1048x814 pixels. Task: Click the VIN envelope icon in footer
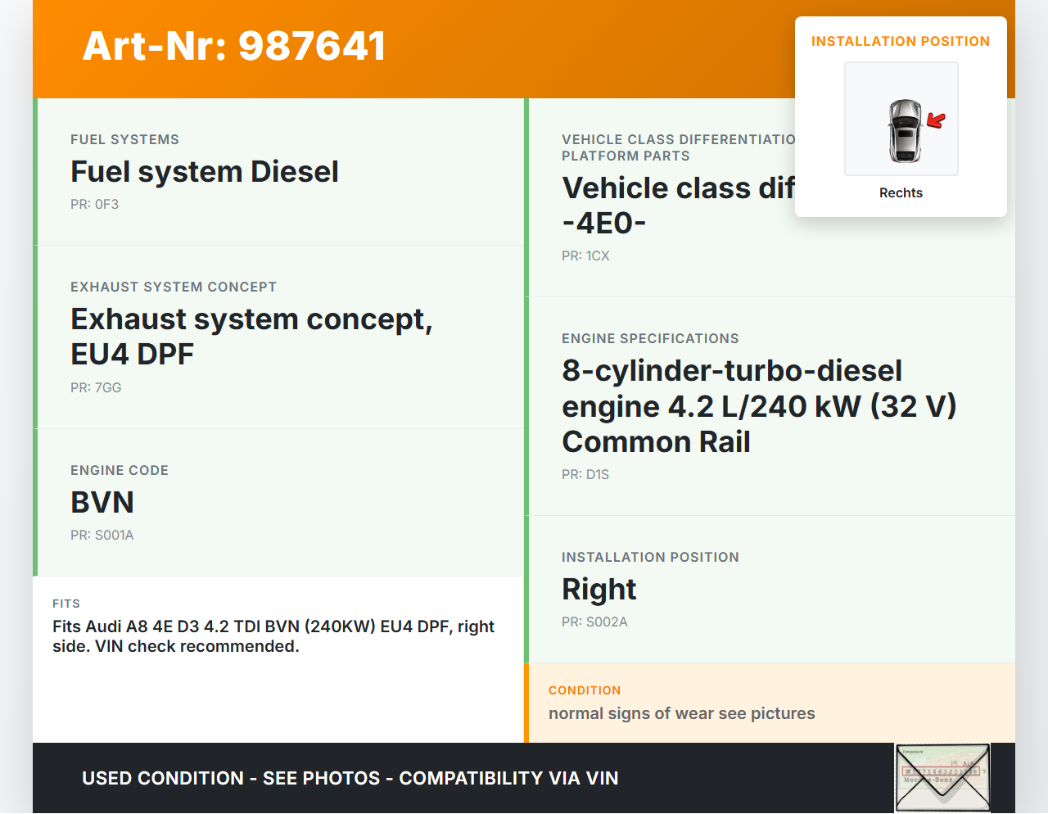[942, 777]
